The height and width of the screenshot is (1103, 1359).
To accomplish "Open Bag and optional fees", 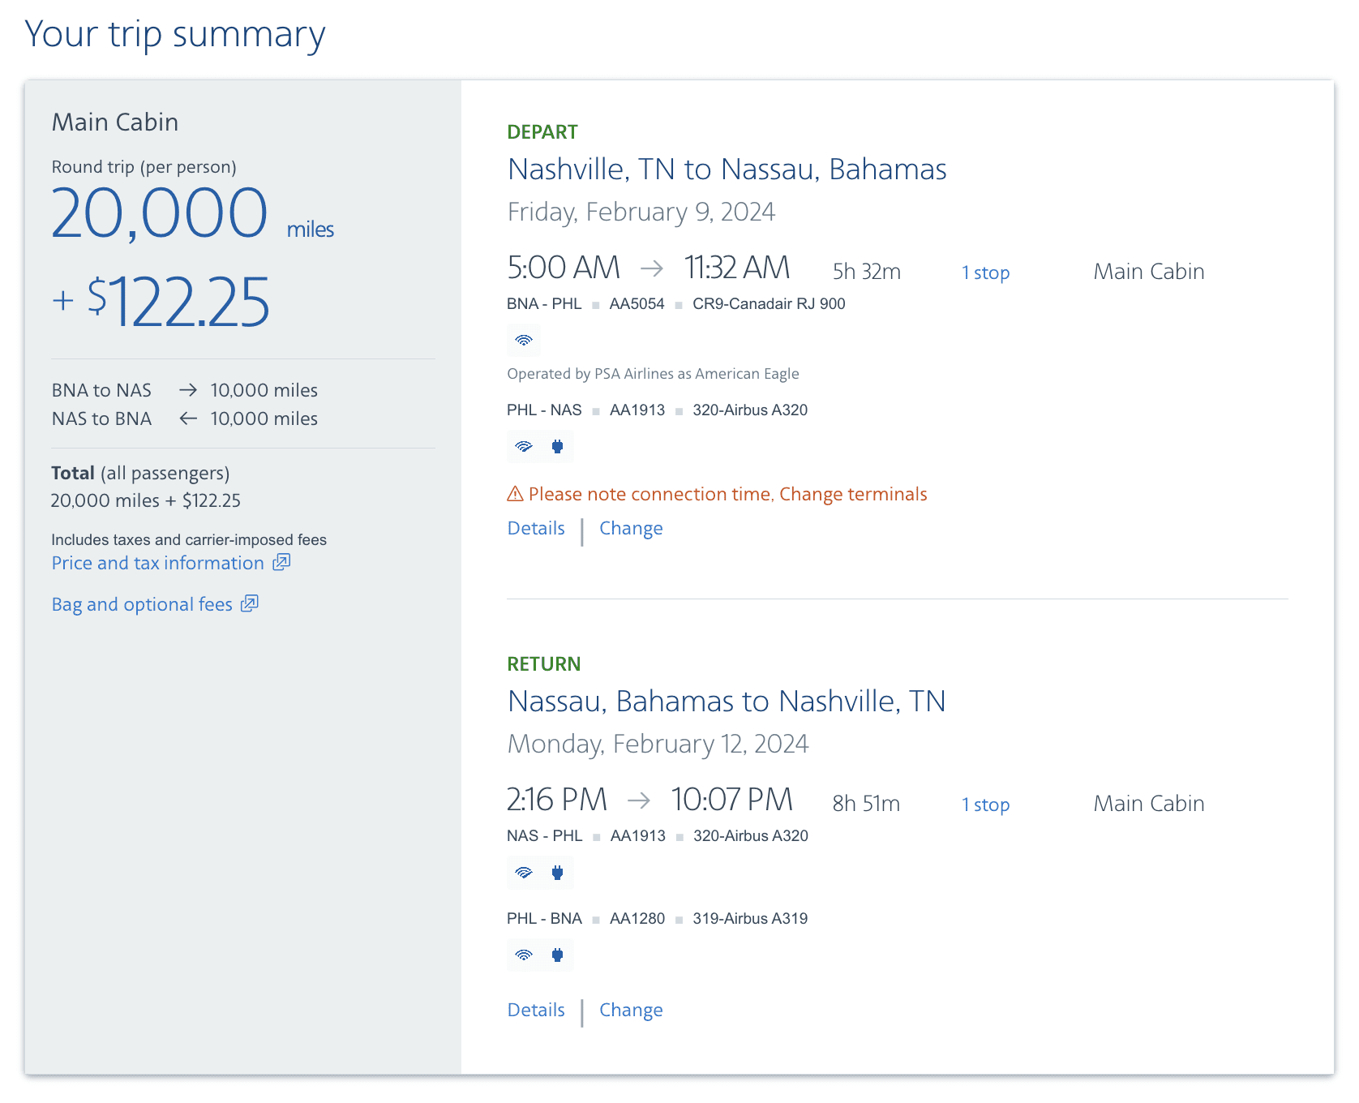I will pos(143,603).
